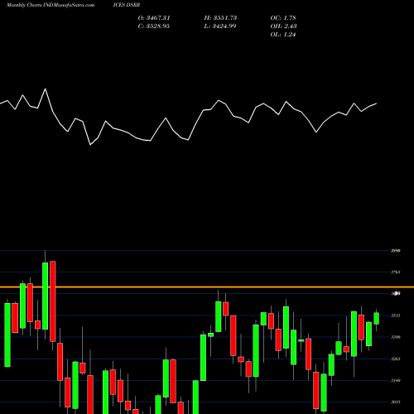The image size is (414, 414).
Task: Select the open value 'O: 3467.31'
Action: [x=154, y=18]
